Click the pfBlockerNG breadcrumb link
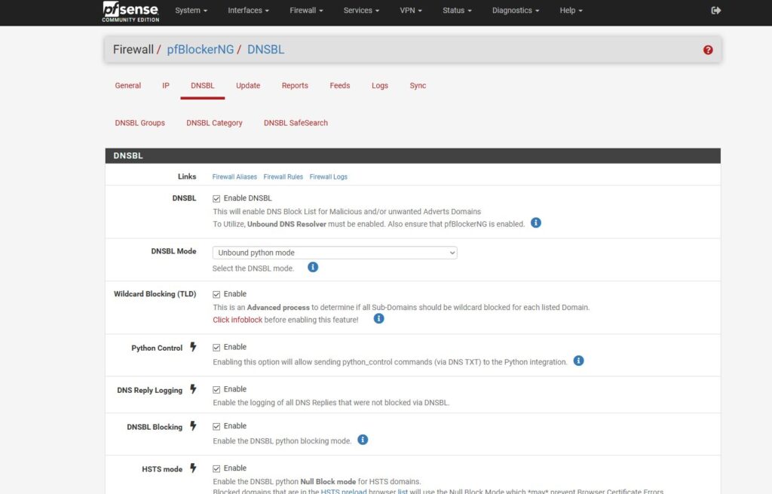The width and height of the screenshot is (772, 494). [201, 50]
